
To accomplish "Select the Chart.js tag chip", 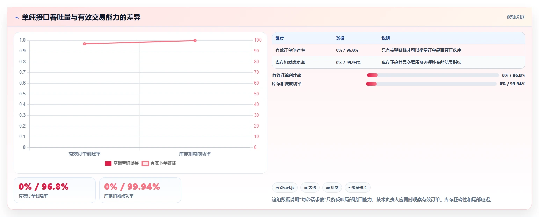I will tap(285, 188).
